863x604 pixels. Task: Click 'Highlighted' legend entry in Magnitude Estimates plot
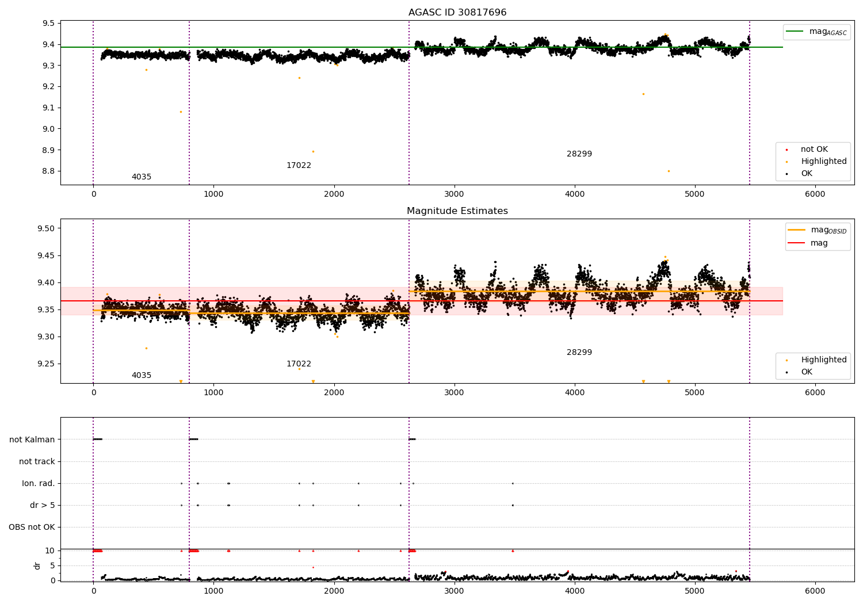coord(824,360)
